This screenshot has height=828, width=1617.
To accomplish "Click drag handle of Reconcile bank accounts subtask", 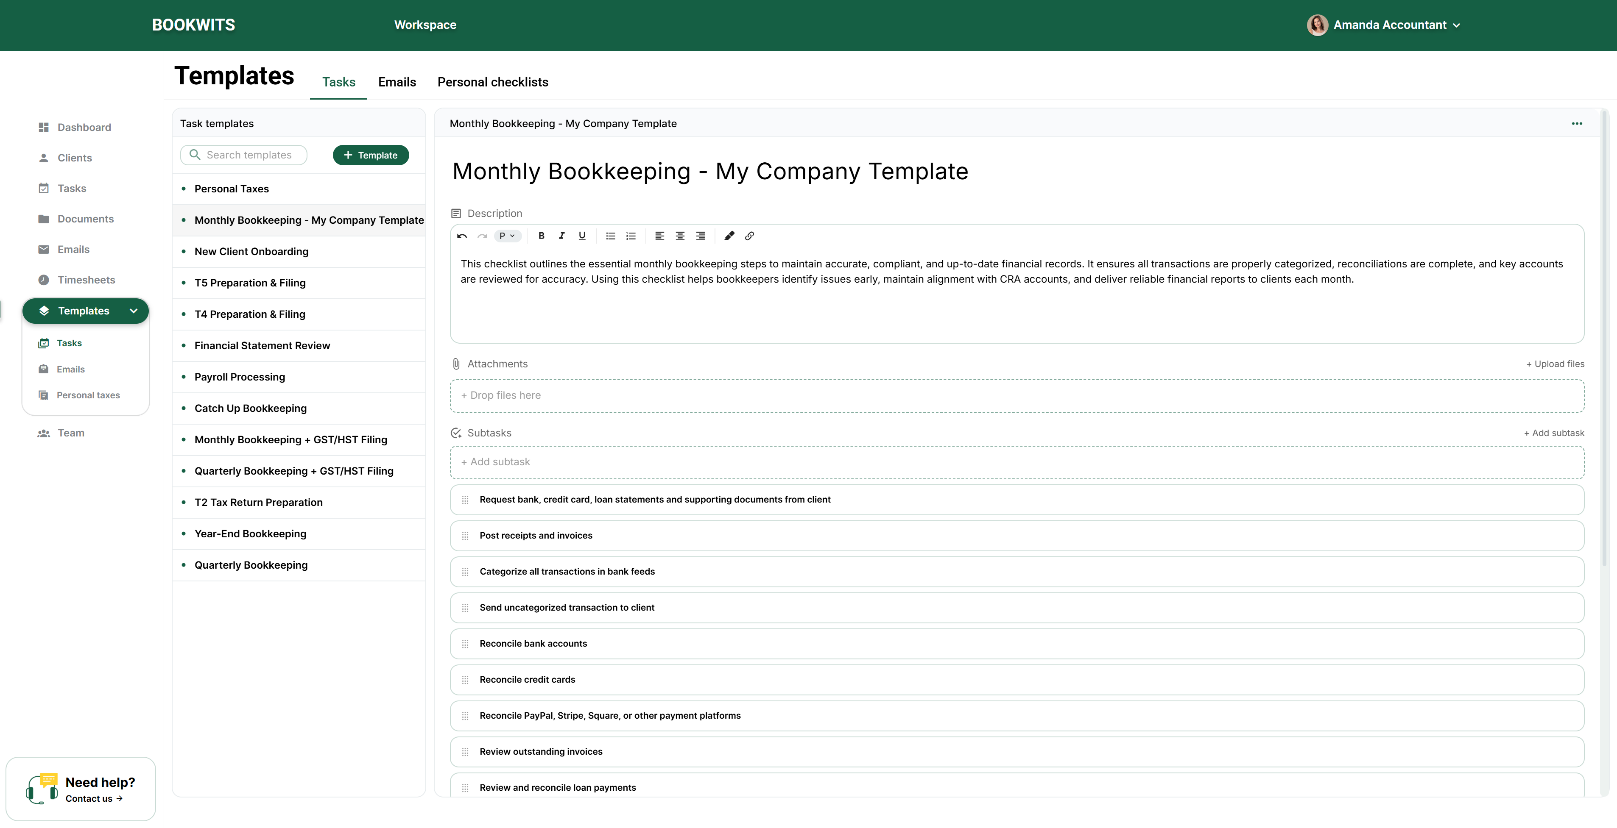I will pos(465,644).
